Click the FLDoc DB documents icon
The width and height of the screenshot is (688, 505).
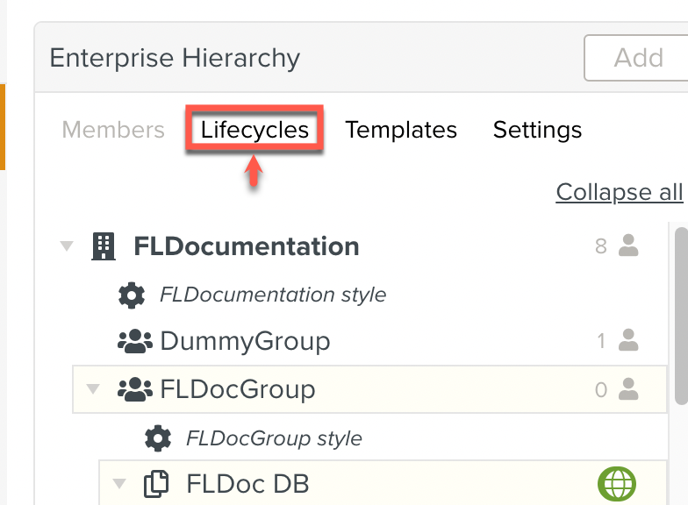tap(156, 484)
